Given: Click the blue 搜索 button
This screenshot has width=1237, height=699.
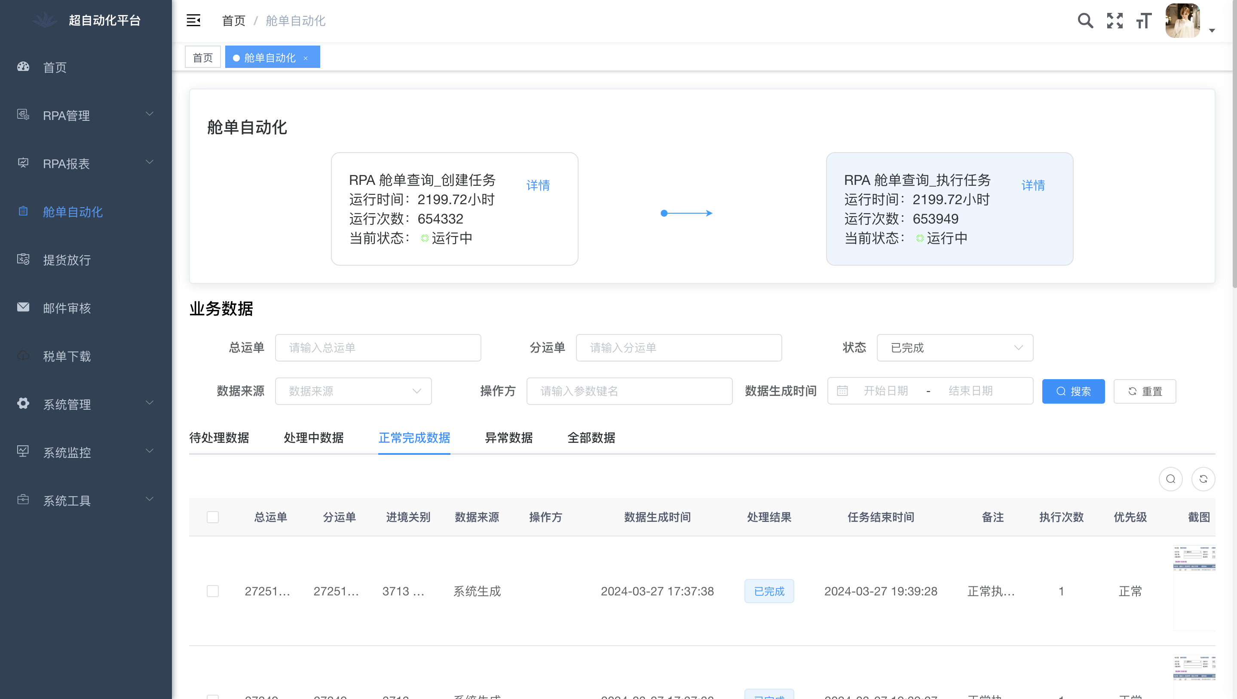Looking at the screenshot, I should 1073,391.
